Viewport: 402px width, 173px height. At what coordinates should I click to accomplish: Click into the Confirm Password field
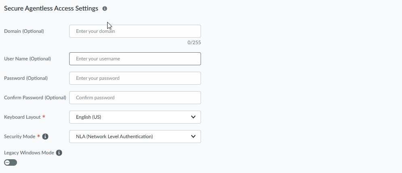135,98
